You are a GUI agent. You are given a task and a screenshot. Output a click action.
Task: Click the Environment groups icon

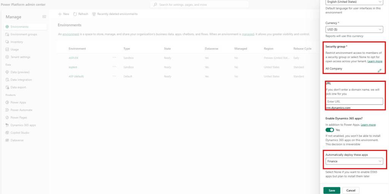click(x=7, y=34)
